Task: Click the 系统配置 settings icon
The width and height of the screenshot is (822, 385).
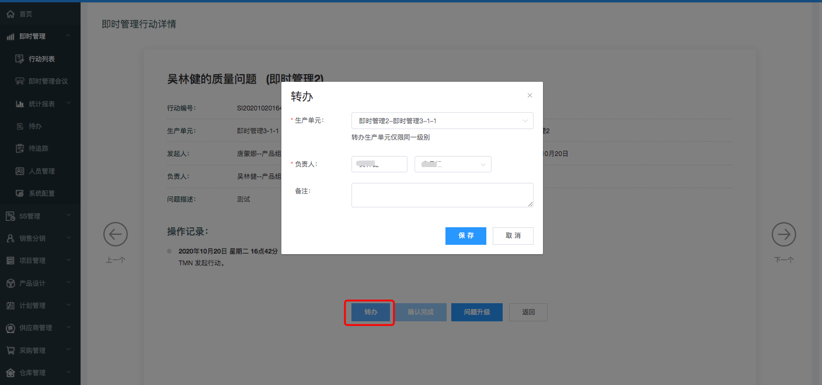Action: point(19,193)
